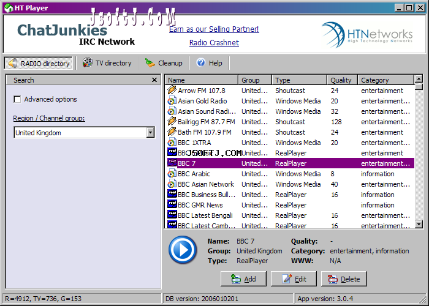Click the Shoutcast icon beside Arrow FM 107.8

coord(172,90)
